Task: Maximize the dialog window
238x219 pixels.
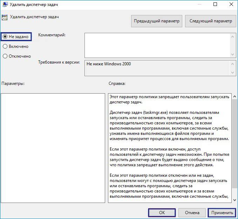Action: [215, 4]
